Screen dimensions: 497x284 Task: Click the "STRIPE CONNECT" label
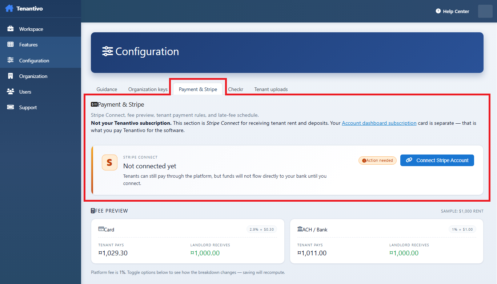140,157
